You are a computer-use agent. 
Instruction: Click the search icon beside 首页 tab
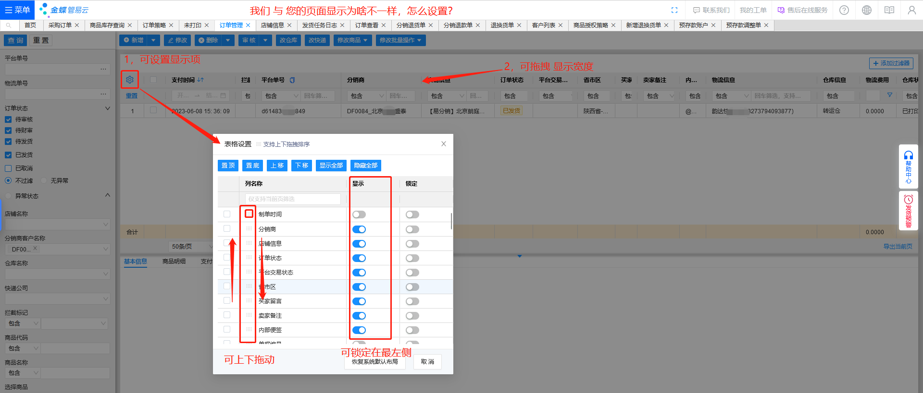(x=9, y=25)
